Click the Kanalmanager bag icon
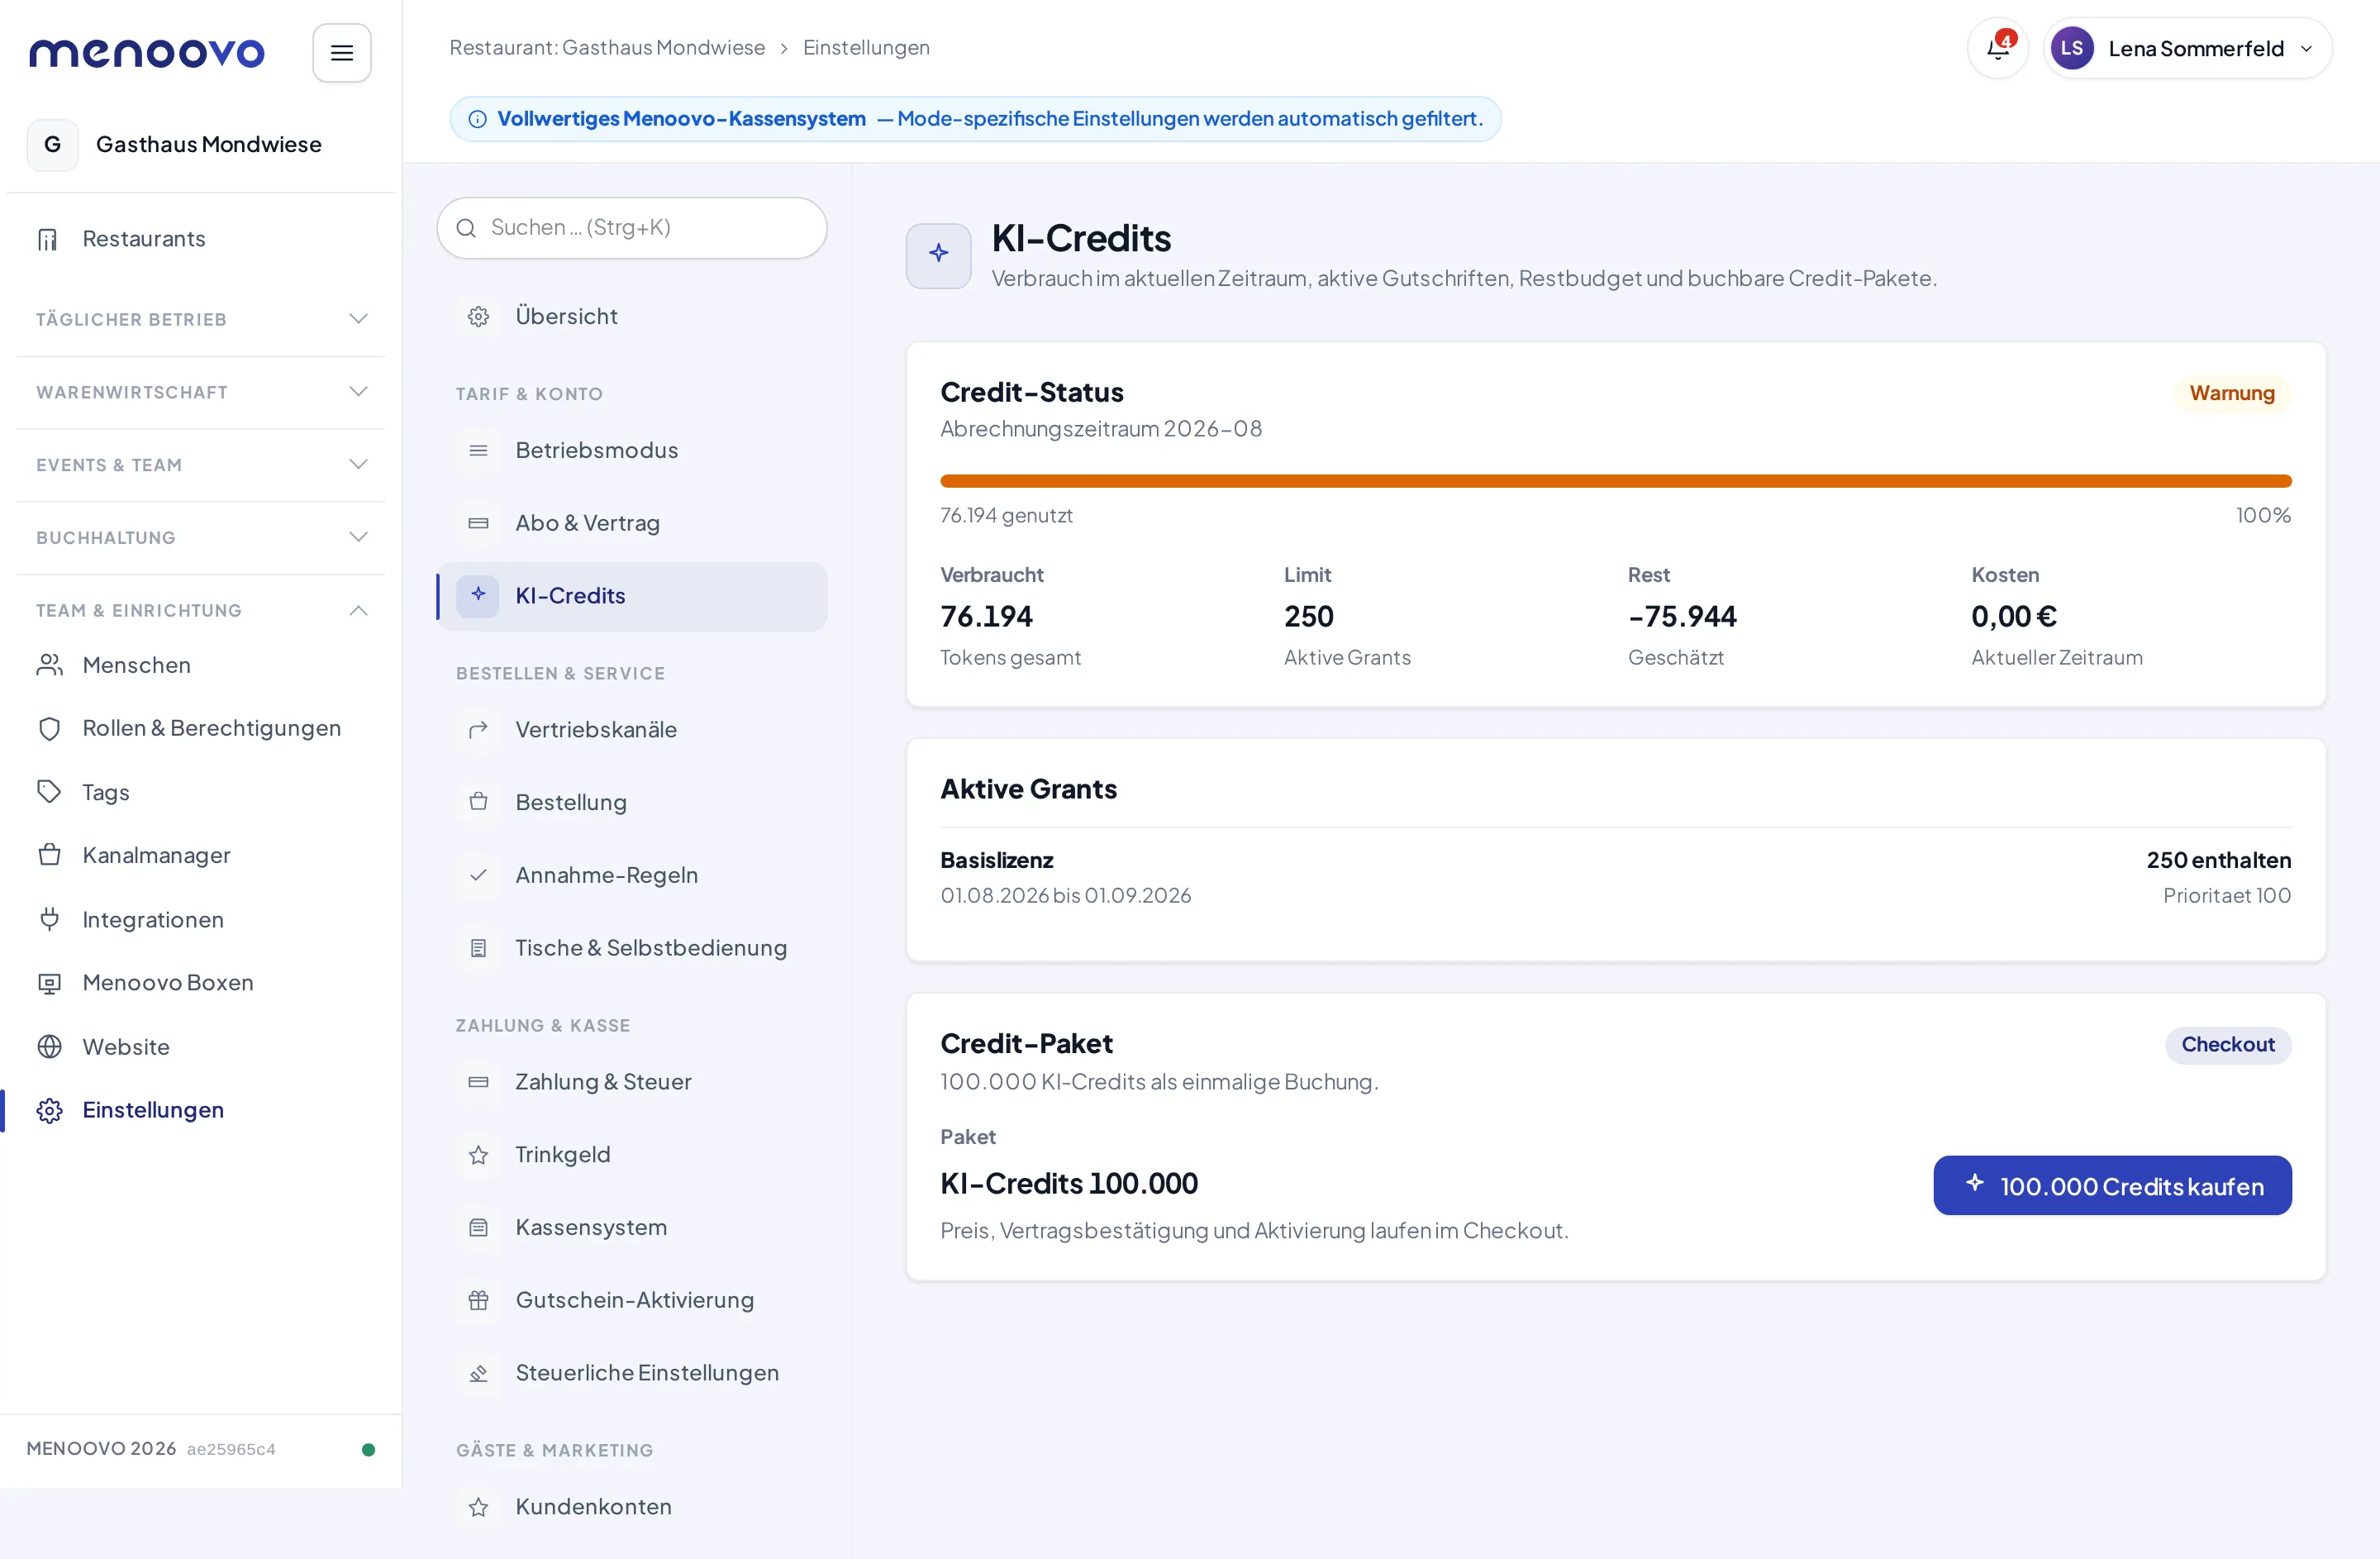The height and width of the screenshot is (1559, 2380). point(49,855)
